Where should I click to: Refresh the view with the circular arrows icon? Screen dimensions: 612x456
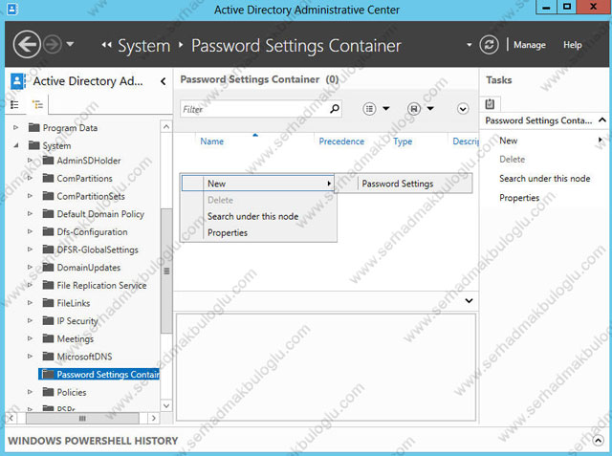[x=489, y=45]
